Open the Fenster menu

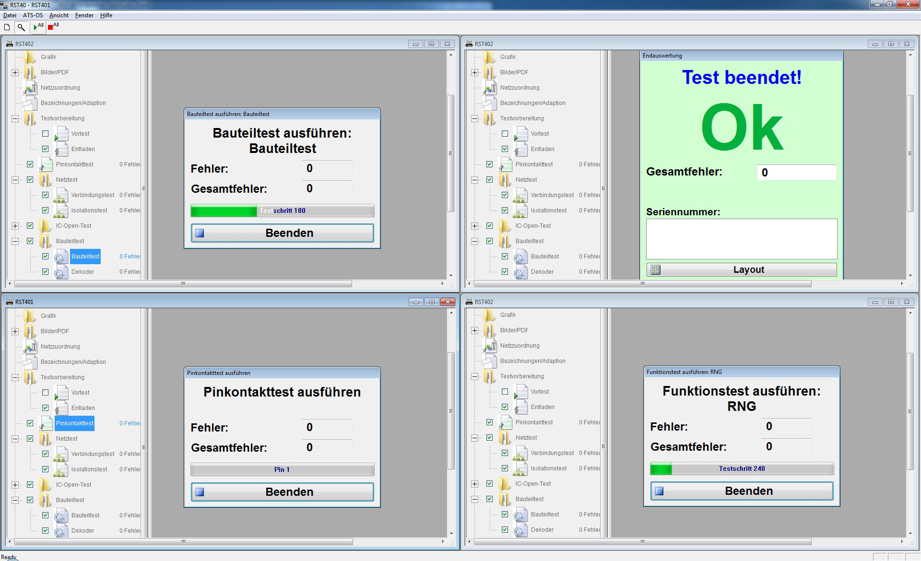point(84,15)
